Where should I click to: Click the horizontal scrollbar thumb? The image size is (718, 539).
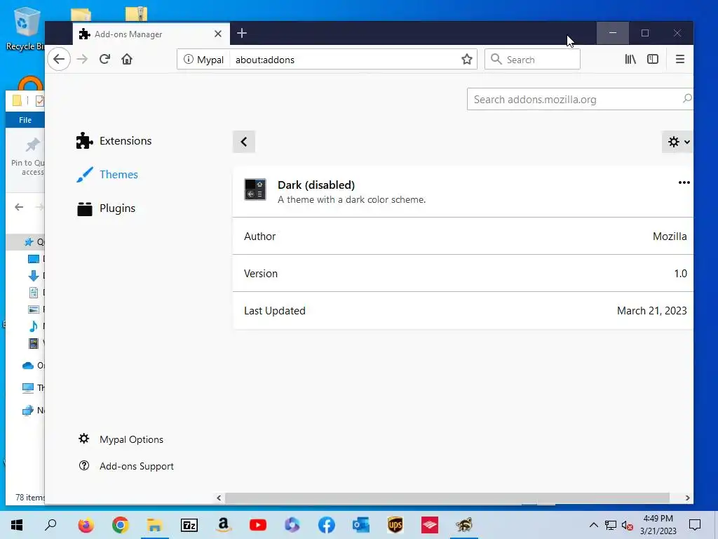click(x=447, y=498)
